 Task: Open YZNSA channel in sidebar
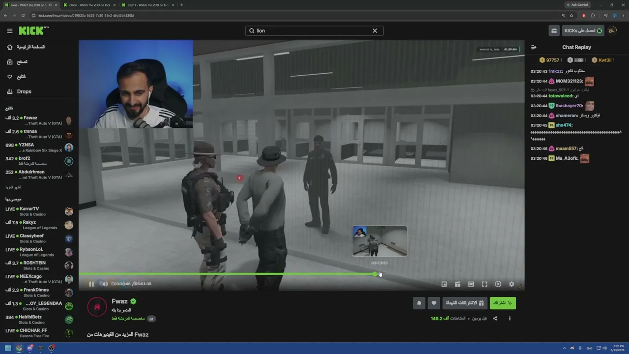tap(39, 147)
